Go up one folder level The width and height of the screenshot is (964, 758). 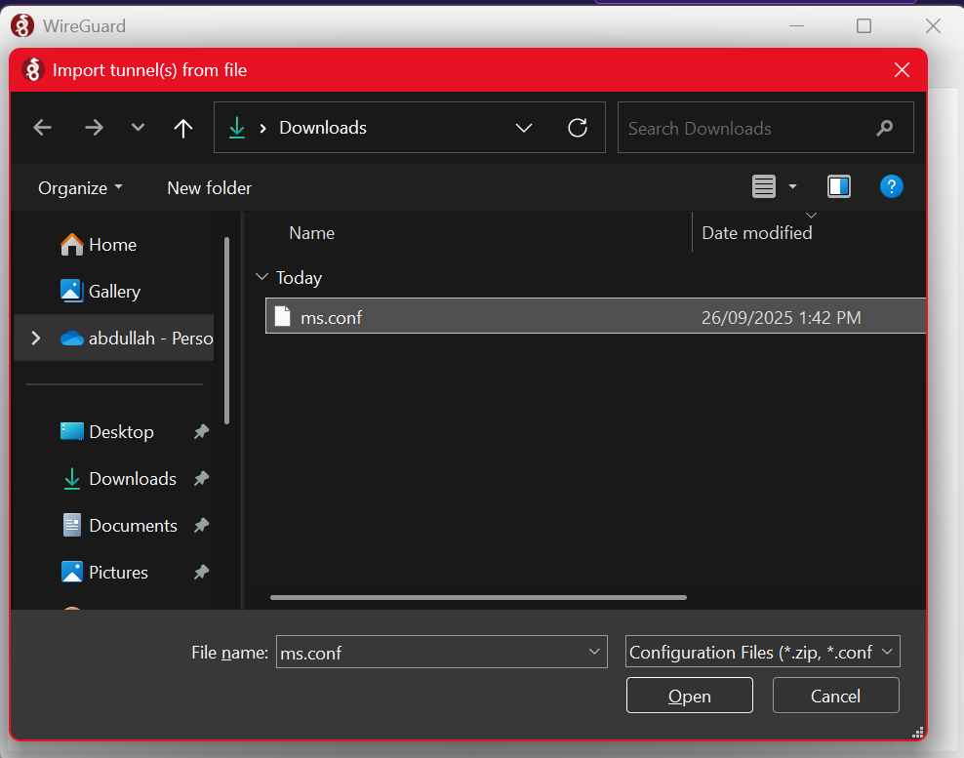point(183,128)
